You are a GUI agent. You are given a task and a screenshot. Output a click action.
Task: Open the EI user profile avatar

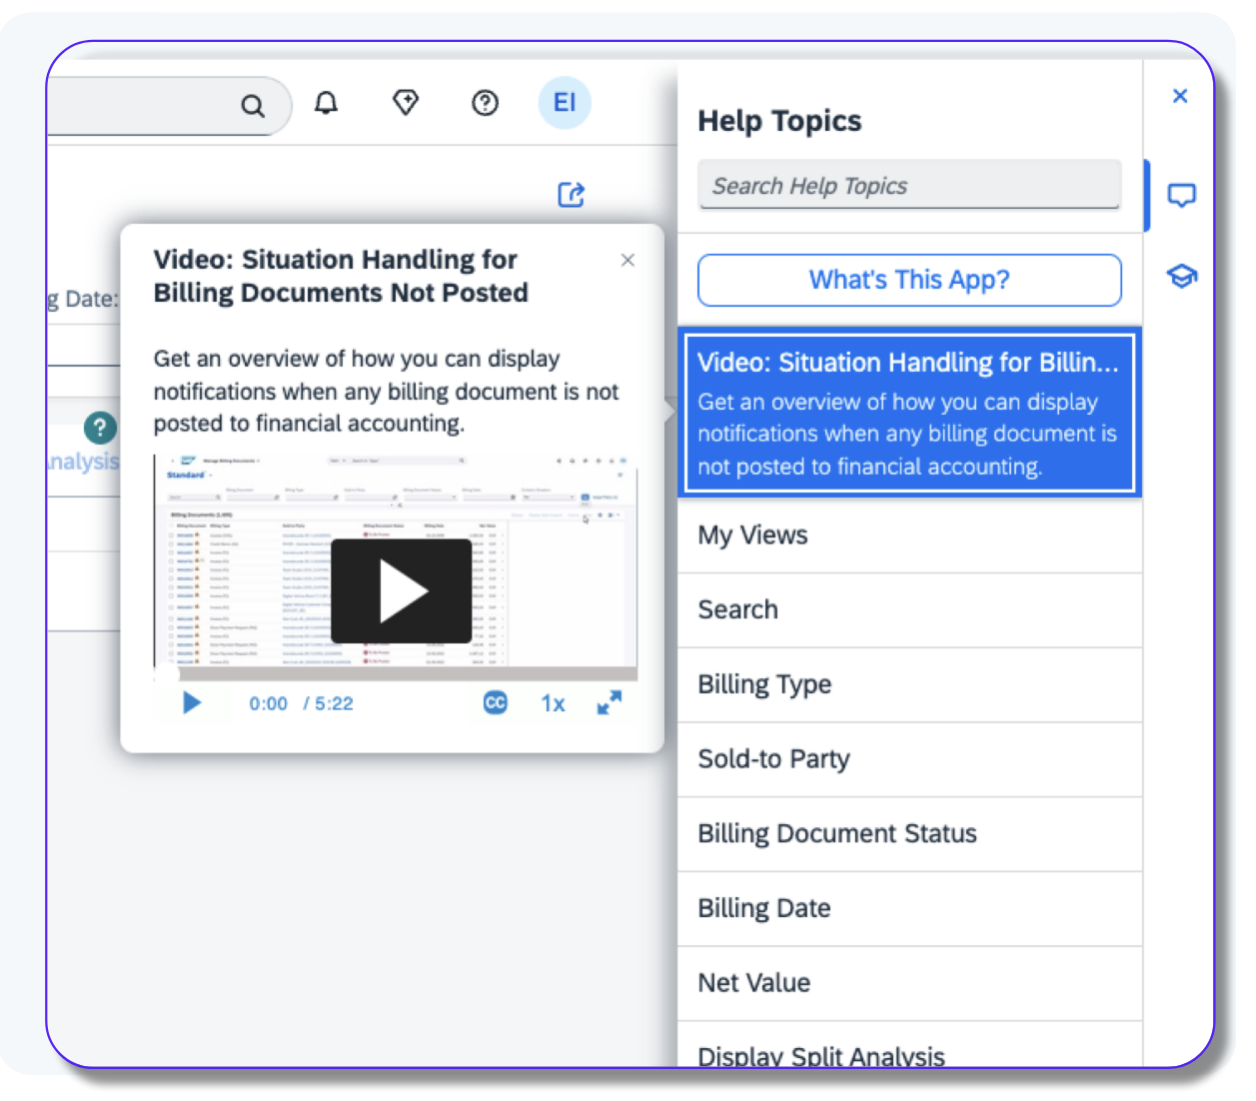tap(565, 103)
